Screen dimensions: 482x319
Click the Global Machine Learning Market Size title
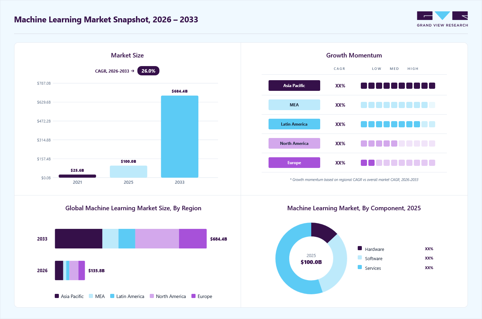click(133, 208)
